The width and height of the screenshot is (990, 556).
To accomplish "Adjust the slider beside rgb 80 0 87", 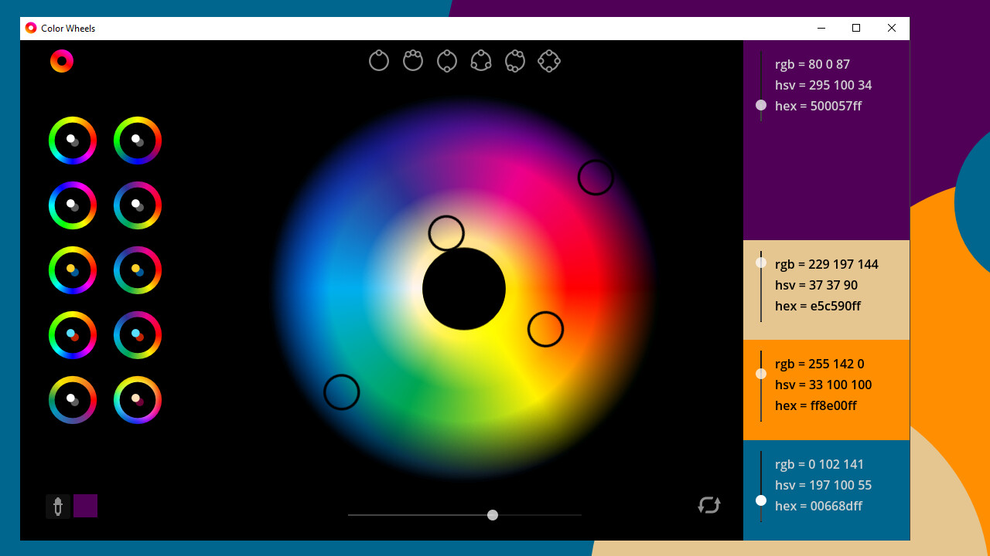I will click(x=761, y=106).
